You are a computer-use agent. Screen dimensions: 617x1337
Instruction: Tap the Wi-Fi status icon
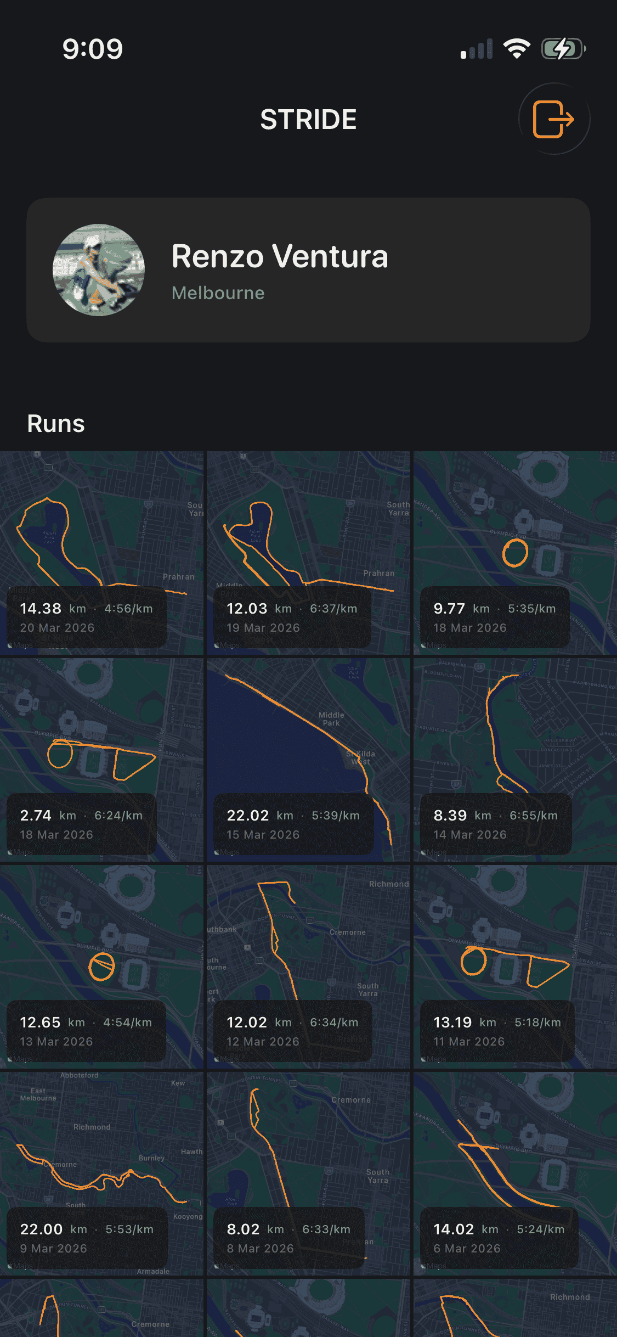click(516, 49)
